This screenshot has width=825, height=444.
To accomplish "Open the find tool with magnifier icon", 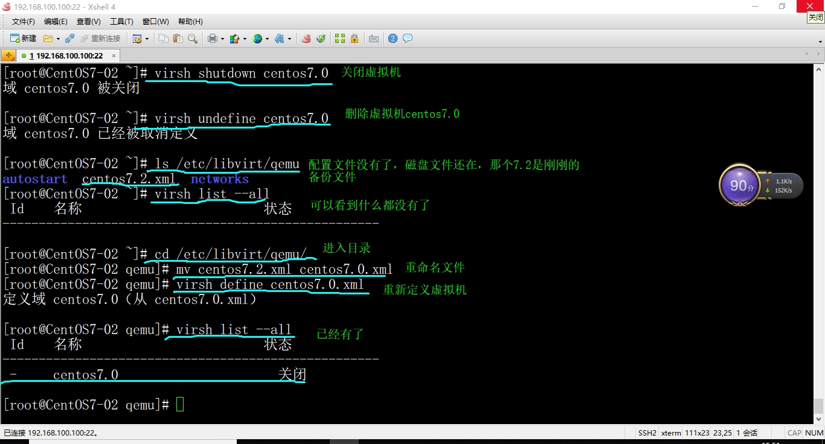I will (193, 38).
